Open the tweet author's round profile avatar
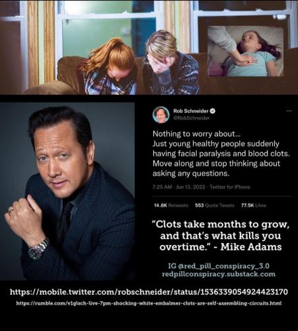 tap(161, 115)
